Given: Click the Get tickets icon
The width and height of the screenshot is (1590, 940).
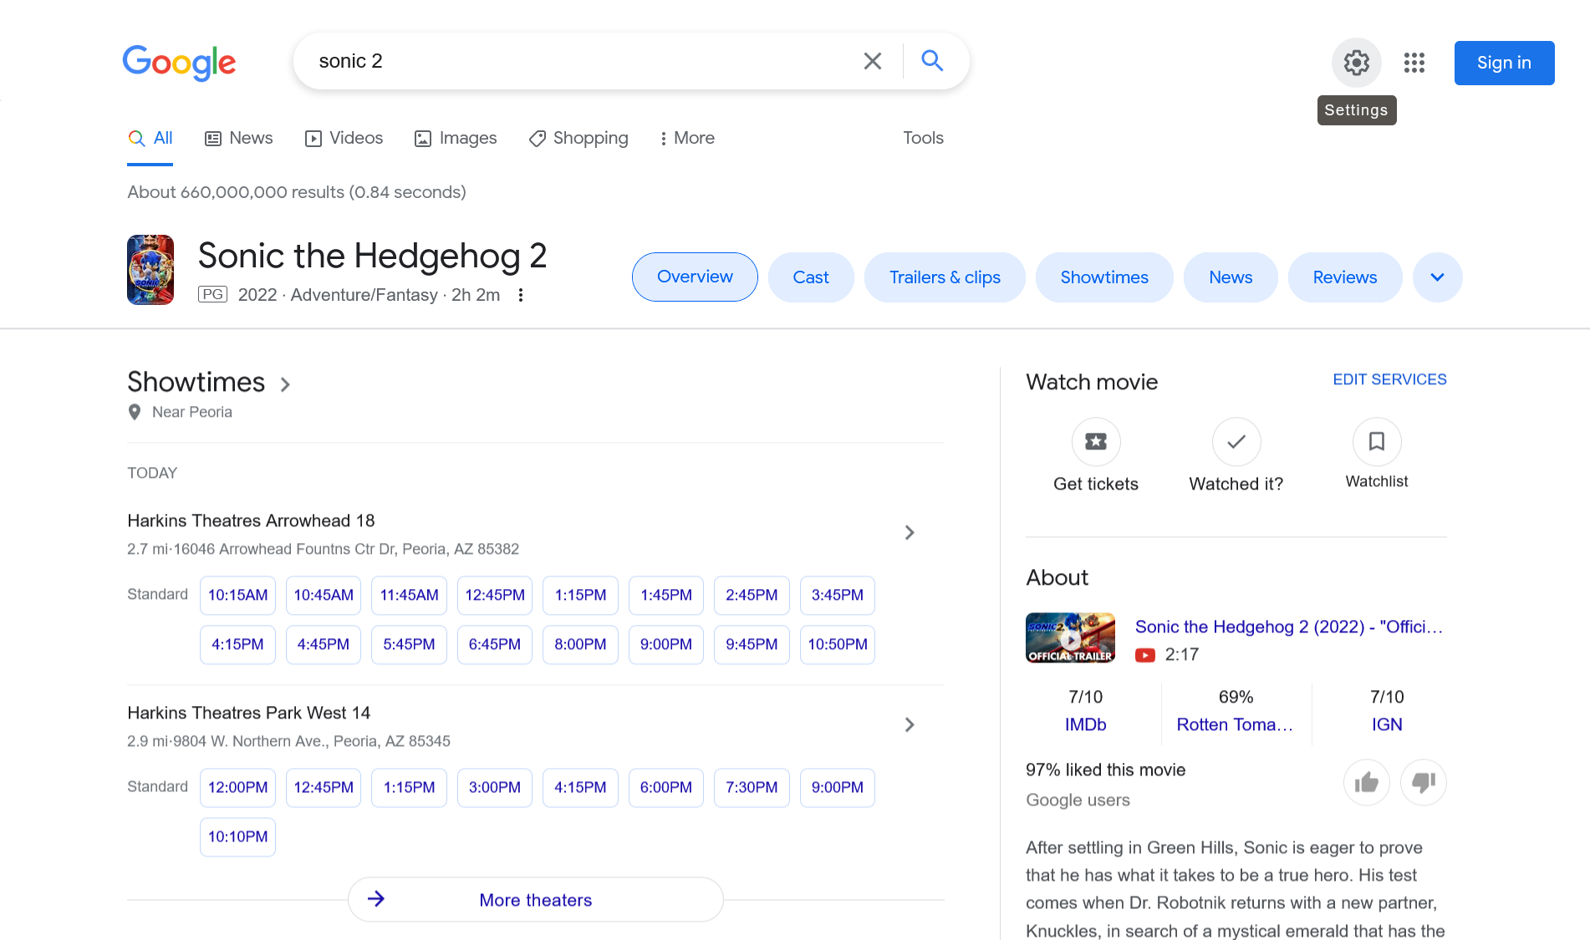Looking at the screenshot, I should pyautogui.click(x=1095, y=441).
